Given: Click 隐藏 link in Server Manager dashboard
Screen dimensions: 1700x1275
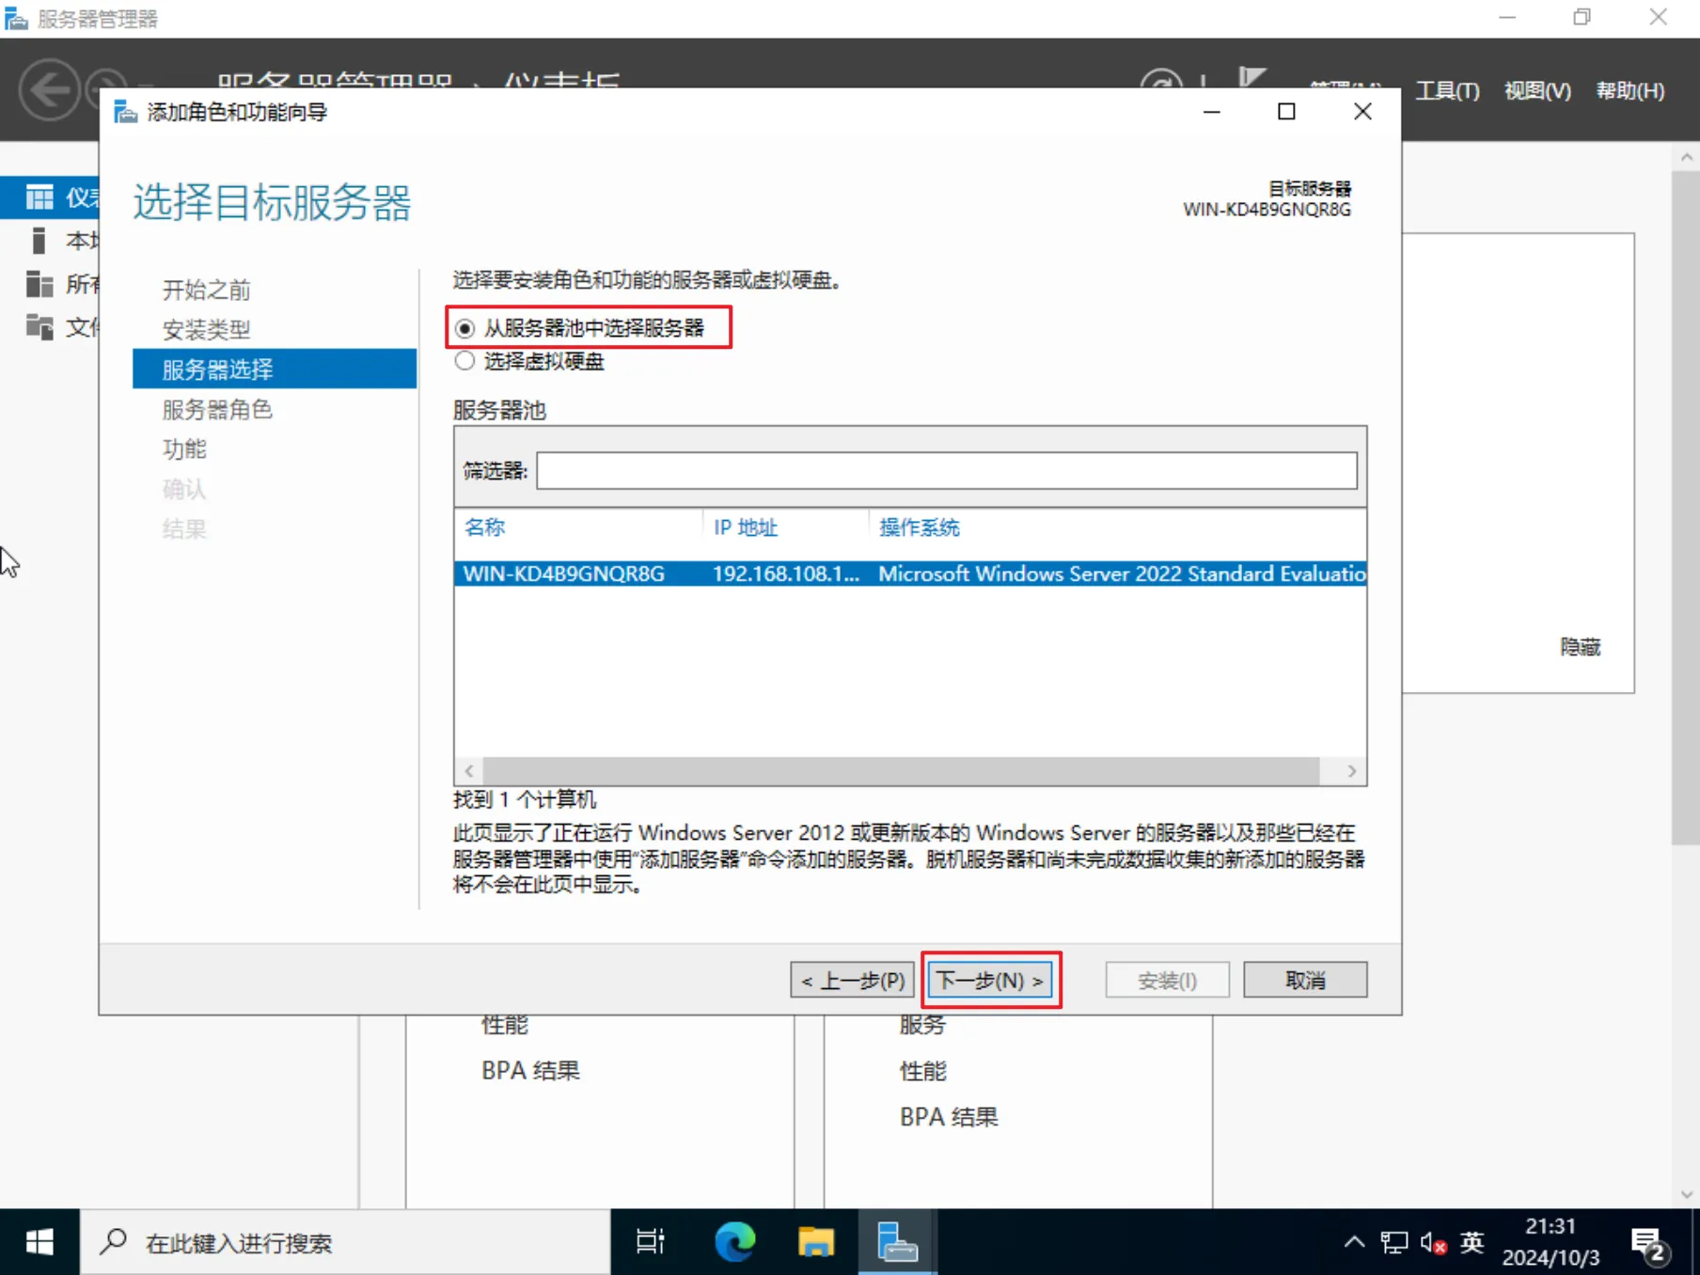Looking at the screenshot, I should point(1580,646).
